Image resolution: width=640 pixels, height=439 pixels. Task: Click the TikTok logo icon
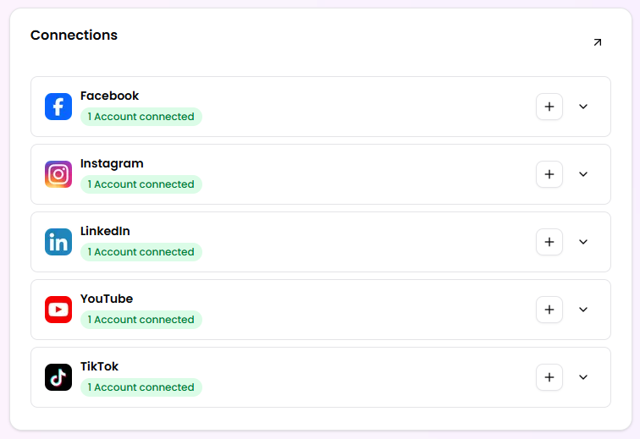click(x=58, y=377)
